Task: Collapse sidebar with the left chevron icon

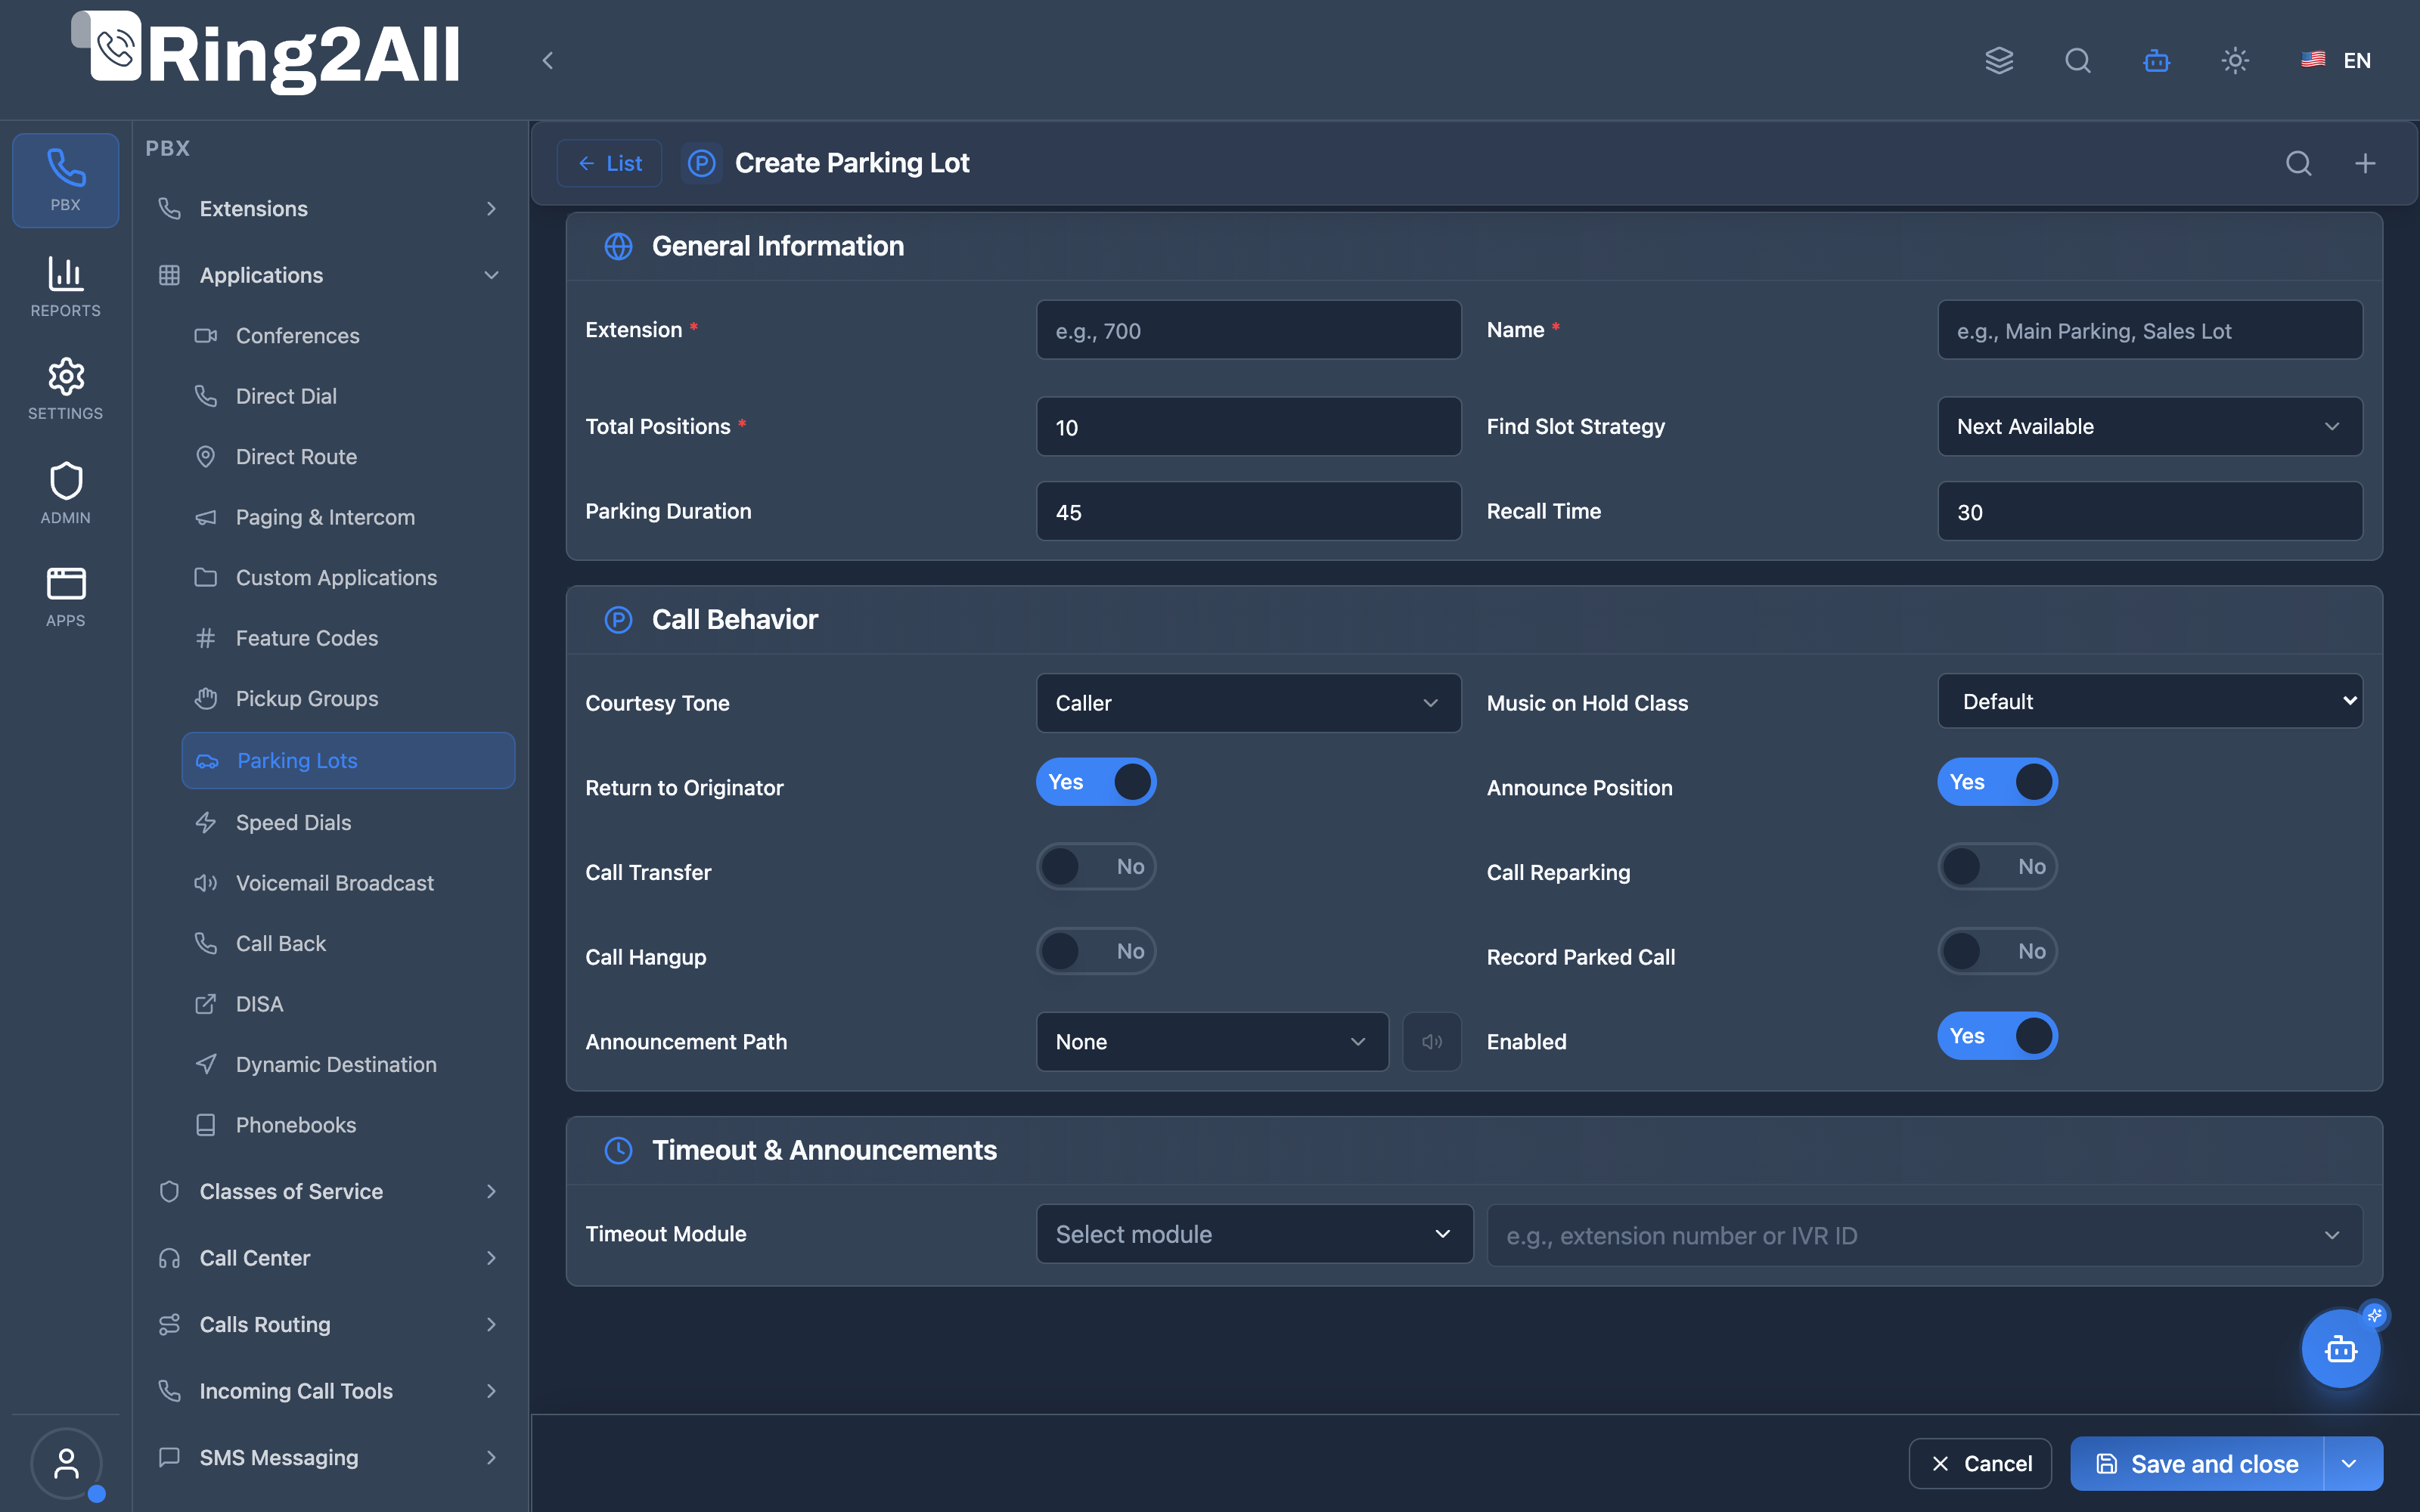Action: [548, 61]
